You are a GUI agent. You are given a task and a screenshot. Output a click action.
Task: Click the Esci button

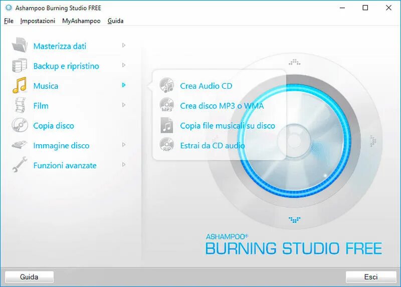[371, 277]
